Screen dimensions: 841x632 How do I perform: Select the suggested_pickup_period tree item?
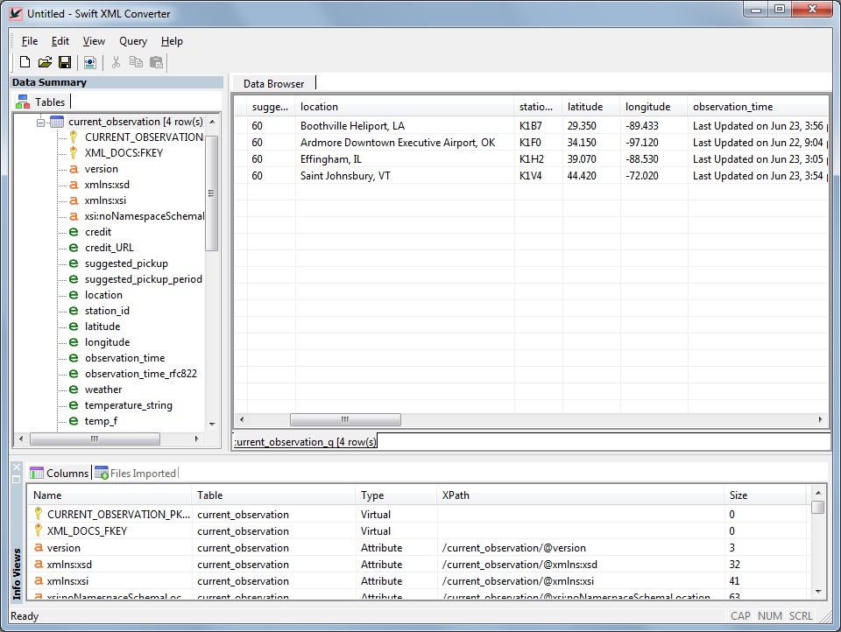pyautogui.click(x=143, y=279)
